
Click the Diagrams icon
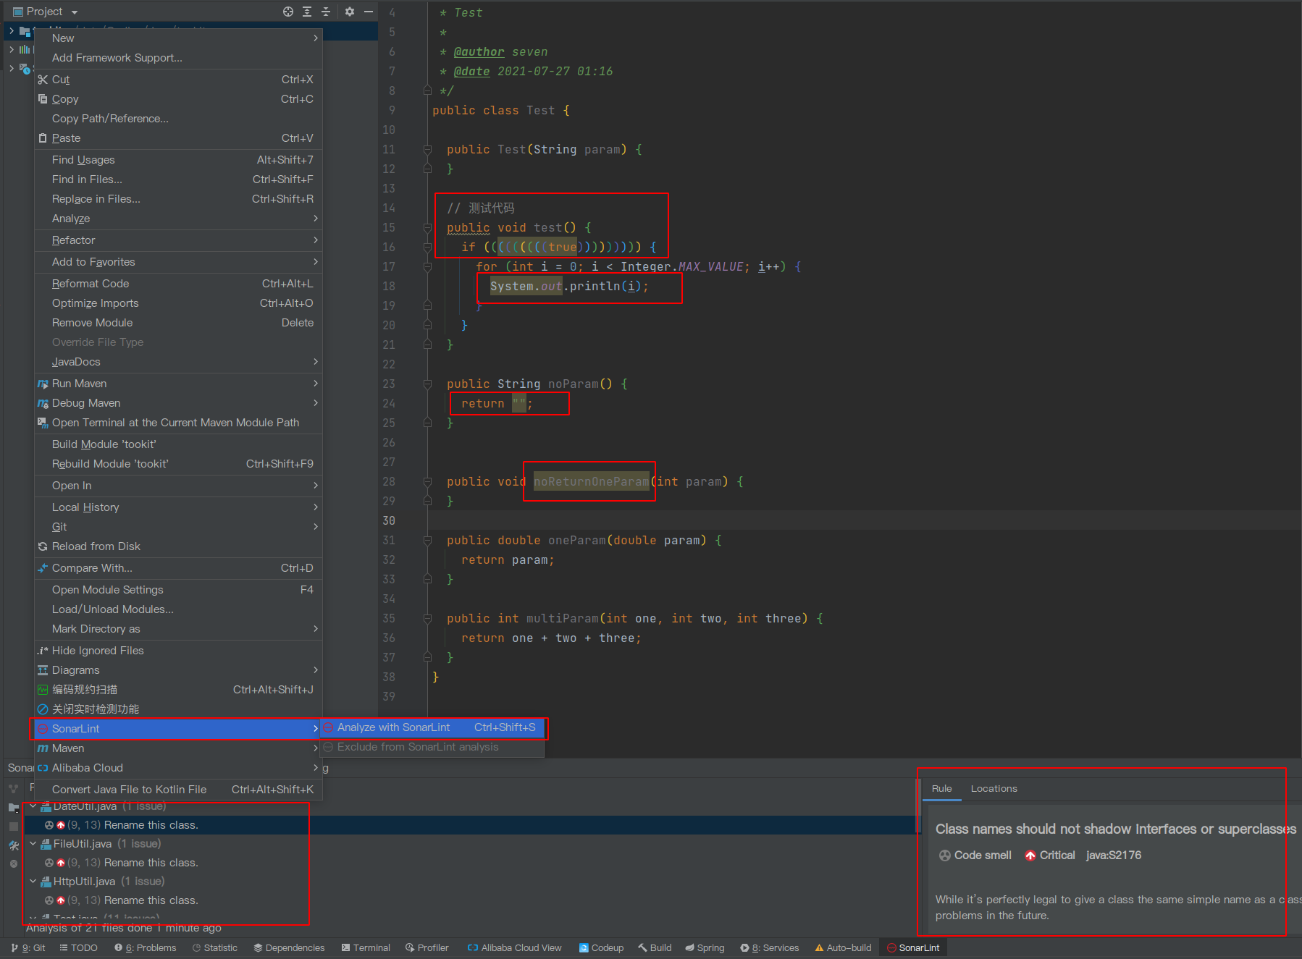43,670
